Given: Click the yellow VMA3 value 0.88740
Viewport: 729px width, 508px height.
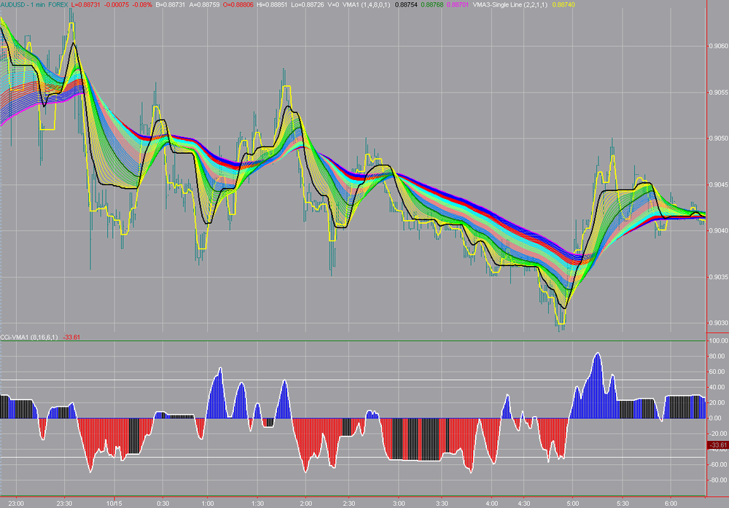Looking at the screenshot, I should click(564, 4).
